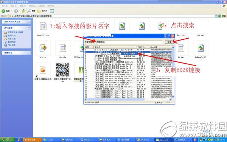Open the Views dropdown in the toolbar
The height and width of the screenshot is (142, 227).
point(53,11)
